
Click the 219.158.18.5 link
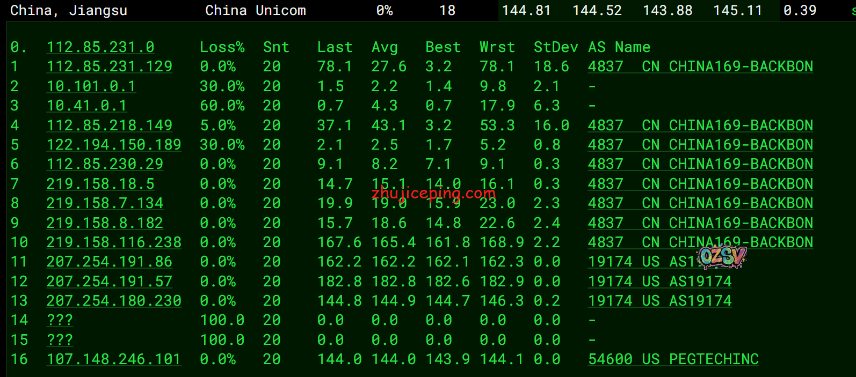coord(100,184)
